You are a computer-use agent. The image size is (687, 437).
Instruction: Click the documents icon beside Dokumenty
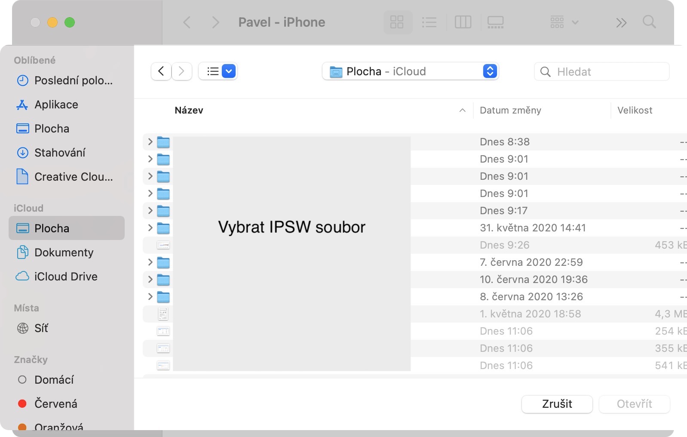click(x=22, y=252)
